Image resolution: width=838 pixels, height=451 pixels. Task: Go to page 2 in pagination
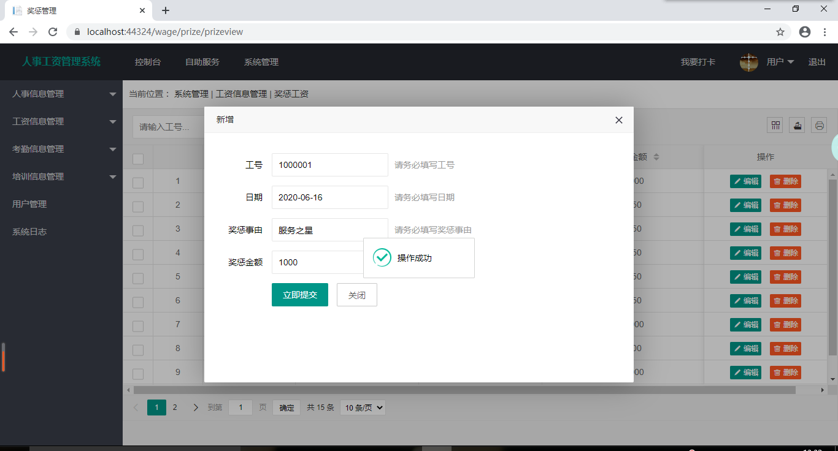click(175, 407)
